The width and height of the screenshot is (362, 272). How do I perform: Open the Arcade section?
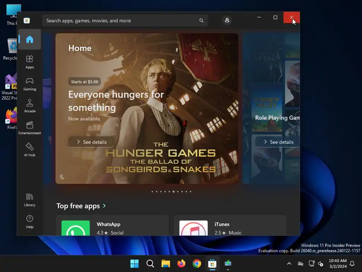coord(30,106)
